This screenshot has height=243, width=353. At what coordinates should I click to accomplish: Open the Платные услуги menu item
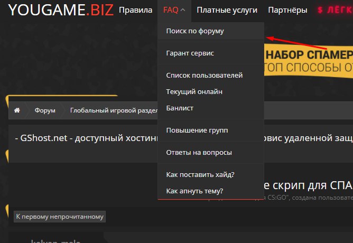[x=227, y=10]
